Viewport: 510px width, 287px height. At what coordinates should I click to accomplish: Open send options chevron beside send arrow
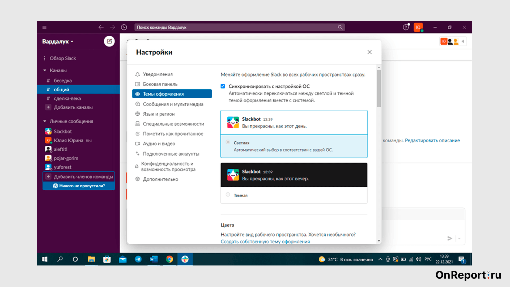pos(459,238)
